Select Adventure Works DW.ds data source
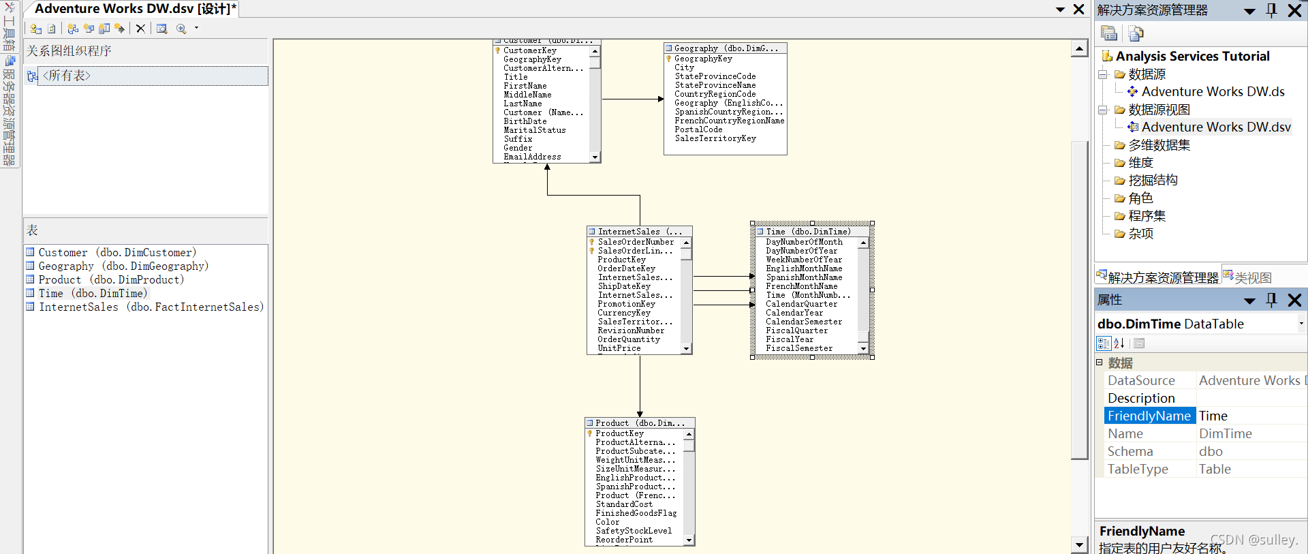 [x=1213, y=92]
